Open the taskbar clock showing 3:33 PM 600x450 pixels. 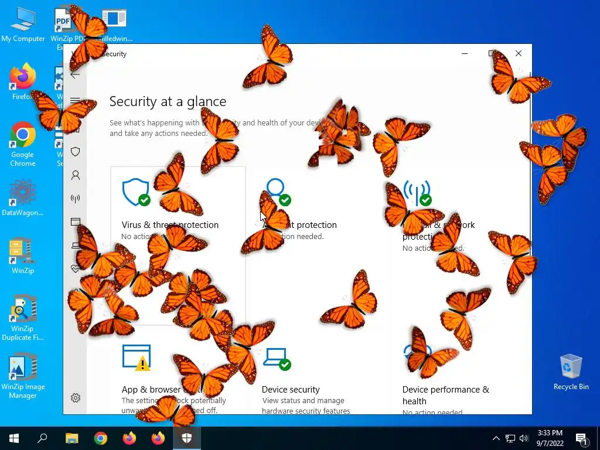550,438
